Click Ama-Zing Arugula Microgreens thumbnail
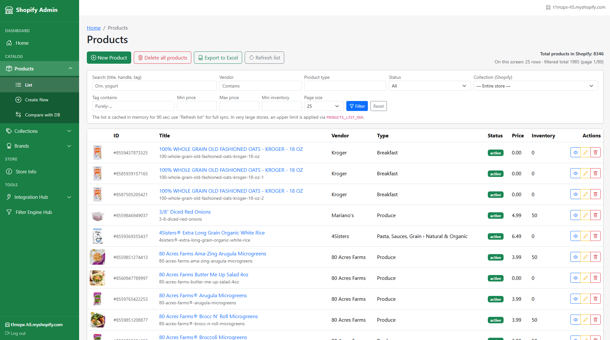 97,257
